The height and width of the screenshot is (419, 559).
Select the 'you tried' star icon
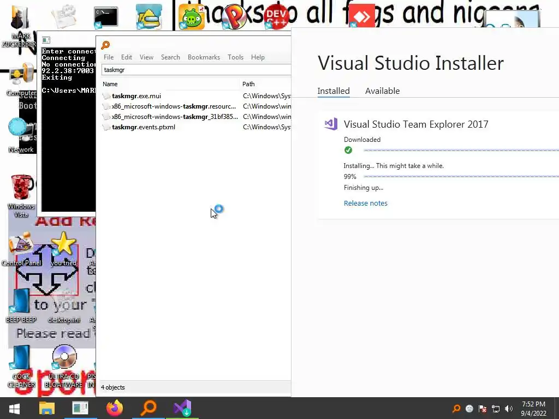coord(63,249)
